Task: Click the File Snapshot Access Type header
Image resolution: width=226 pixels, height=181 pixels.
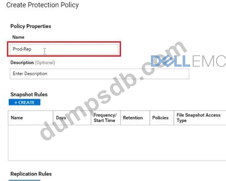Action: (198, 118)
